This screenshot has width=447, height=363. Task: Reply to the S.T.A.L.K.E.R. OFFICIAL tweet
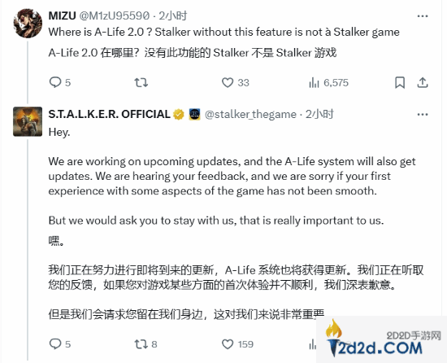[55, 344]
